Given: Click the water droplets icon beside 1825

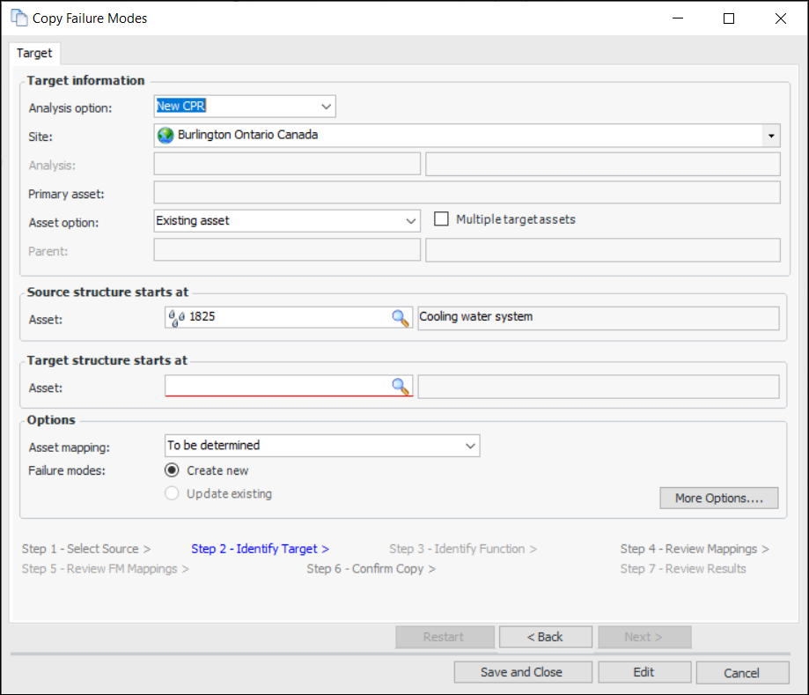Looking at the screenshot, I should tap(177, 318).
